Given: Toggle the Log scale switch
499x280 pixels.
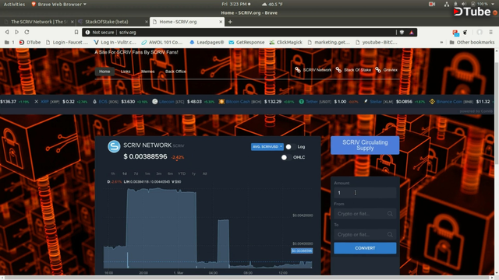Looking at the screenshot, I should pyautogui.click(x=290, y=147).
